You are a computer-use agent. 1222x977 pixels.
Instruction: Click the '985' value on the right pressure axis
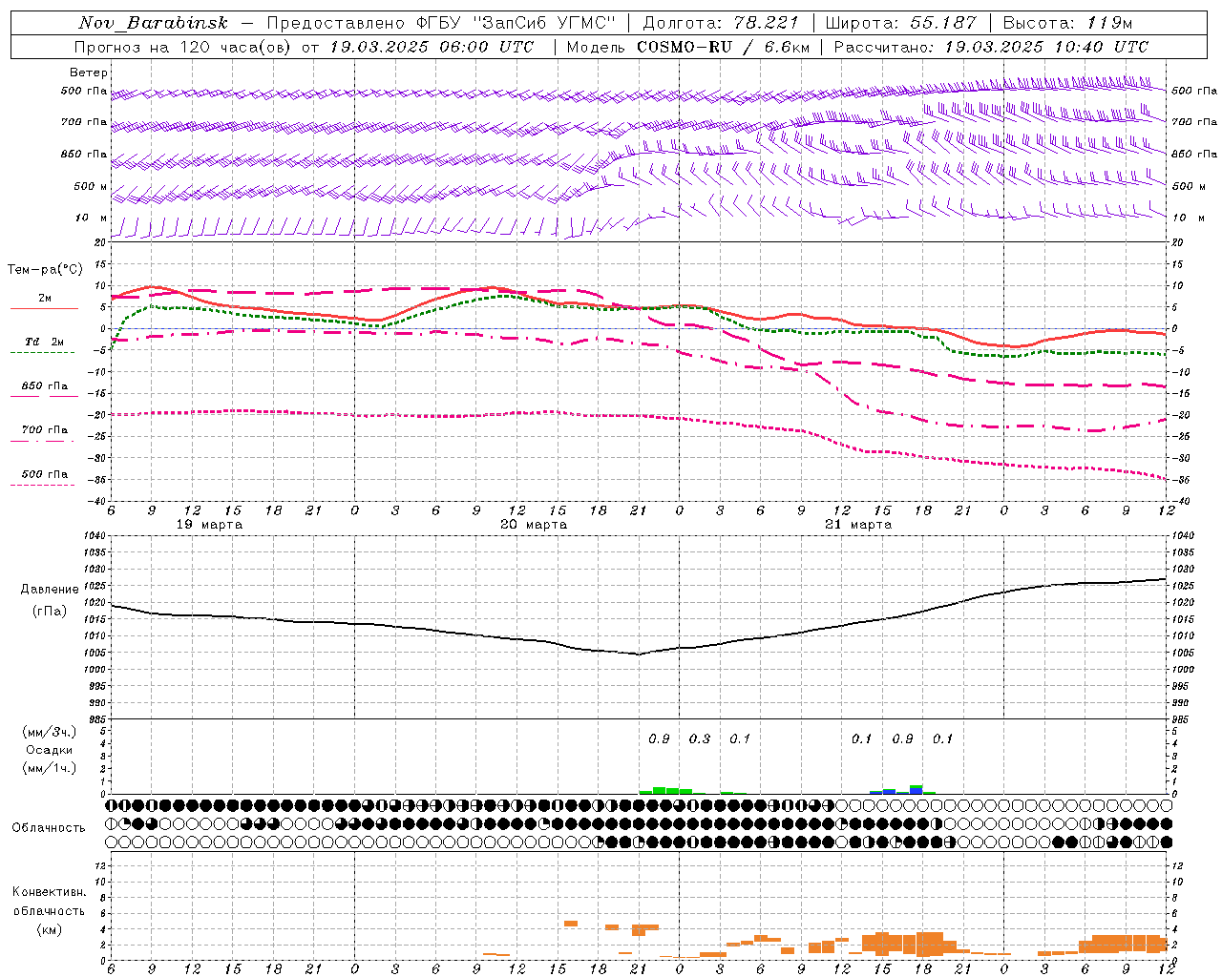1182,719
